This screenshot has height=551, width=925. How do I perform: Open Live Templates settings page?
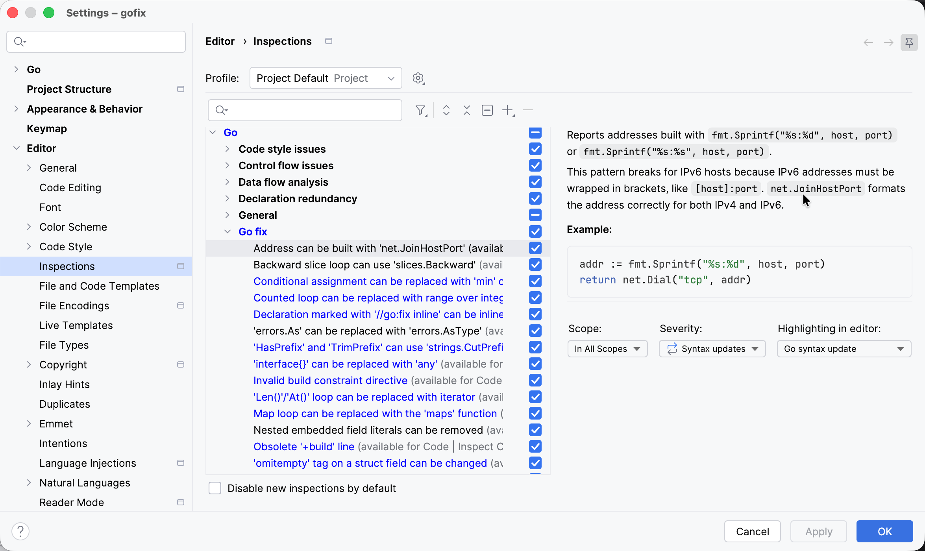coord(76,325)
